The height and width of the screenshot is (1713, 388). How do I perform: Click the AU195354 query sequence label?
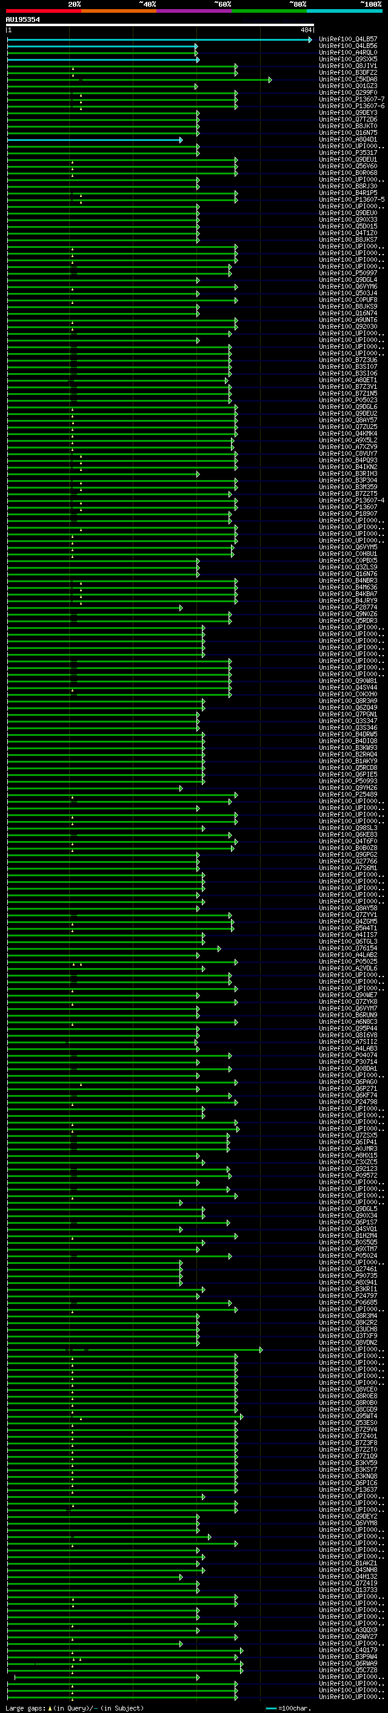click(x=23, y=19)
